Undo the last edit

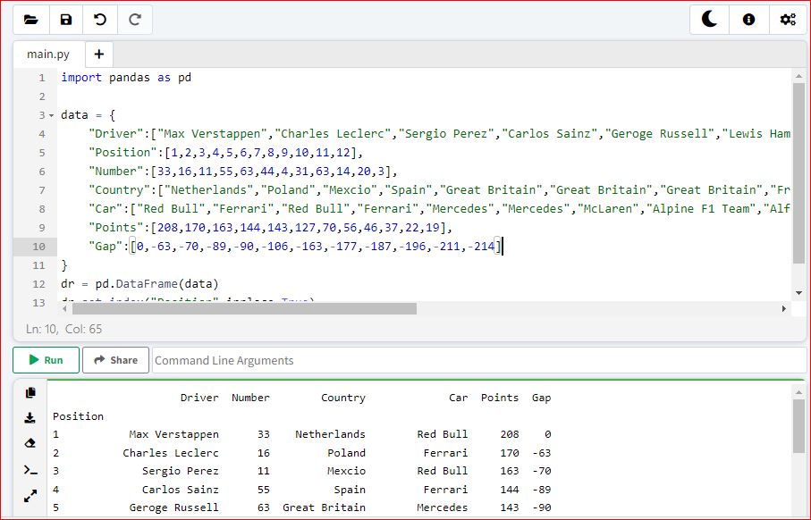click(x=98, y=19)
